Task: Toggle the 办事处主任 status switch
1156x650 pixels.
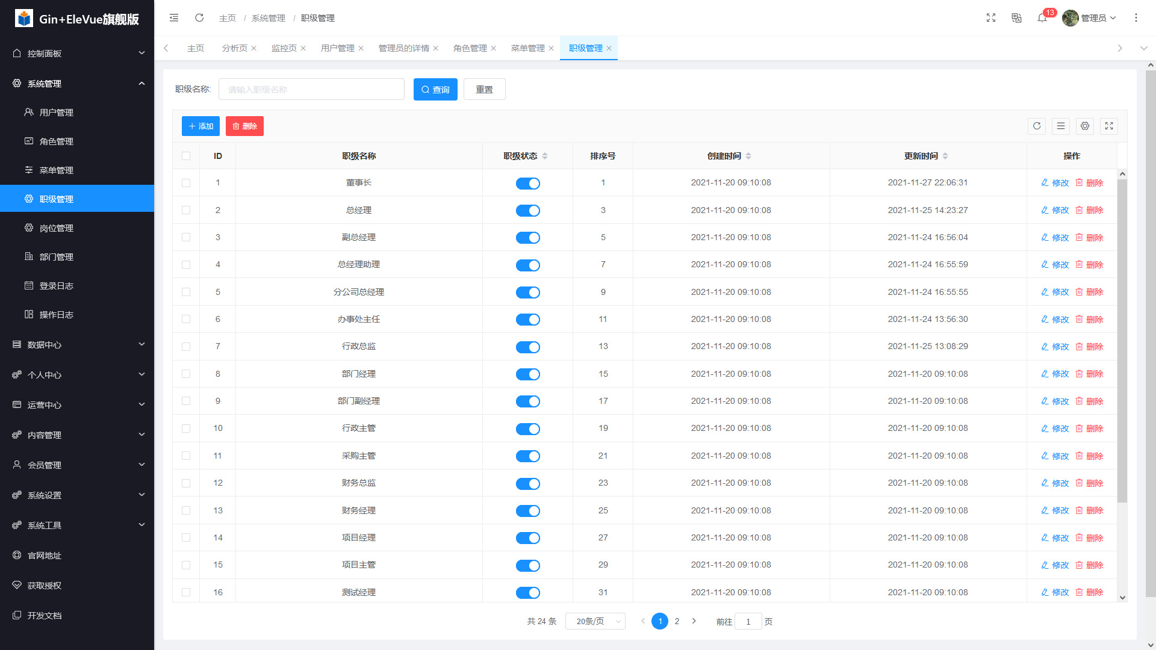Action: point(528,320)
